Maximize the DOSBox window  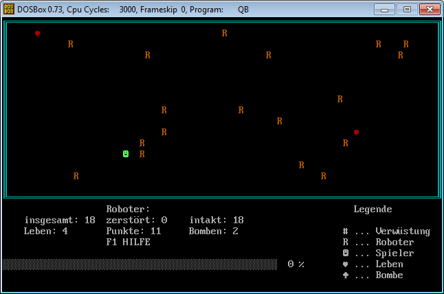point(407,10)
